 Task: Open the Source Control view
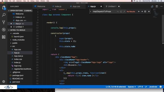click(x=4, y=22)
